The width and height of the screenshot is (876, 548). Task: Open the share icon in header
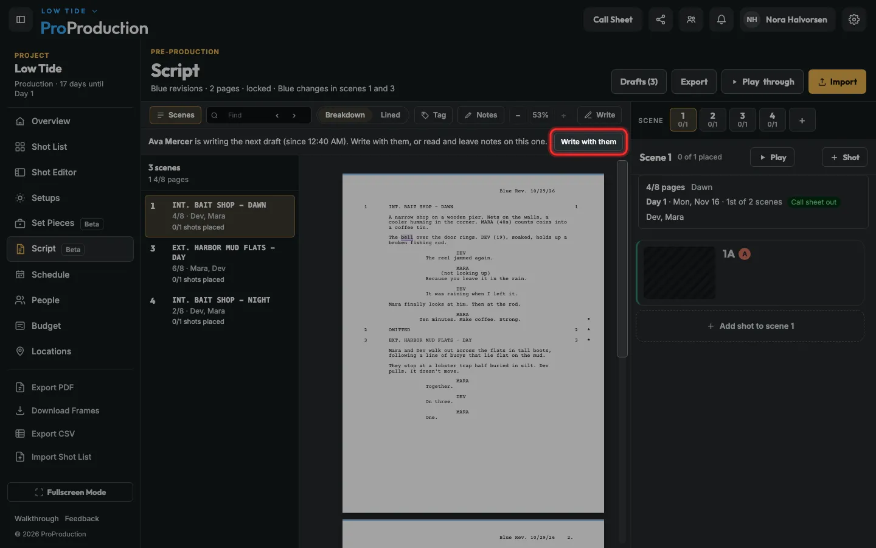(661, 19)
